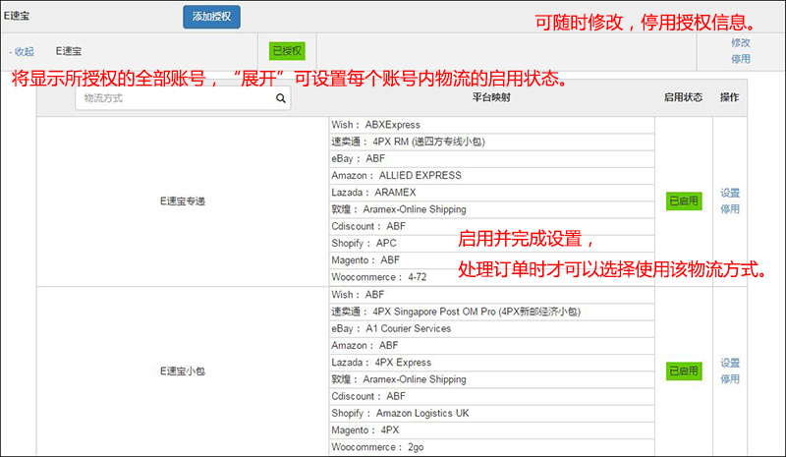Viewport: 786px width, 457px height.
Task: Click row 'Wish： ABF'
Action: (492, 295)
